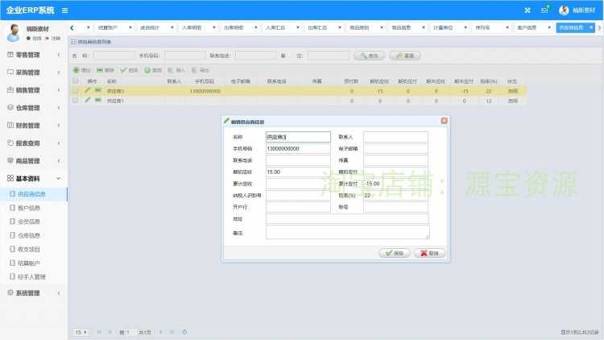Viewport: 604px width, 340px height.
Task: Click the 增加 add toolbar button
Action: pyautogui.click(x=81, y=70)
